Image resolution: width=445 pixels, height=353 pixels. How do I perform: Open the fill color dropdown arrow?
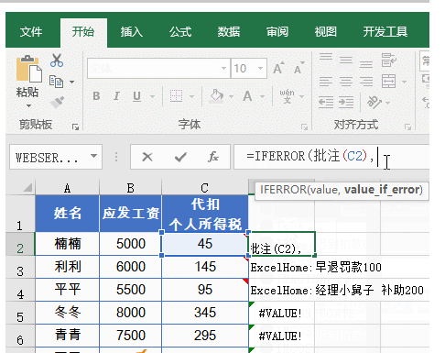pyautogui.click(x=231, y=96)
